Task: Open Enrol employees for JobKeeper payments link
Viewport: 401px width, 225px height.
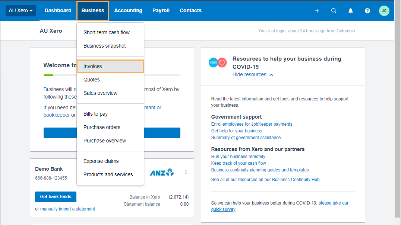Action: (x=252, y=124)
